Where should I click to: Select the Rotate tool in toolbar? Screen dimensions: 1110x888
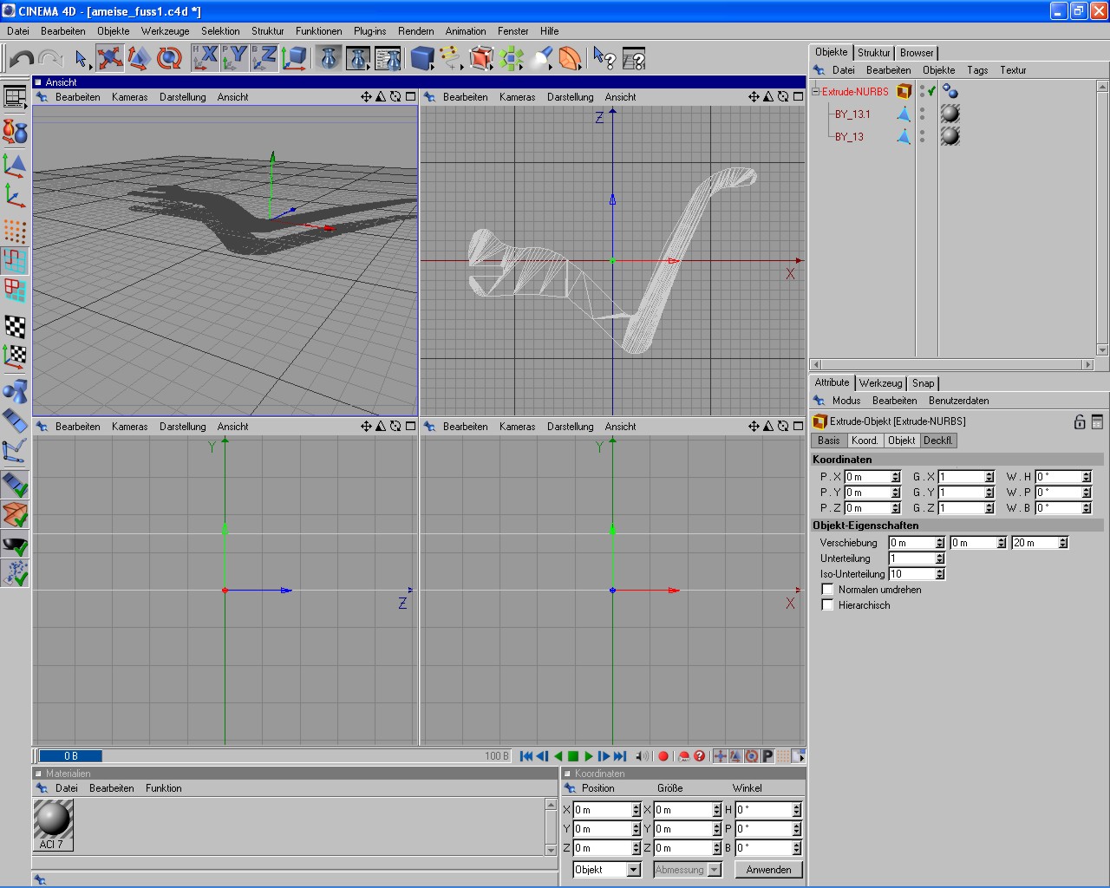point(169,58)
